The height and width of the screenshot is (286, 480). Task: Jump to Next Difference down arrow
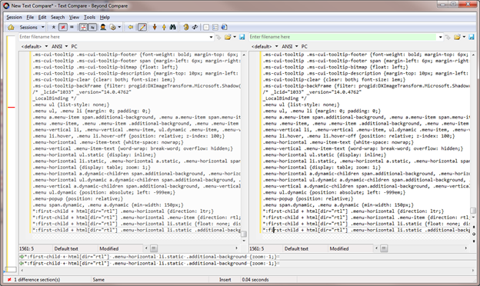[155, 27]
